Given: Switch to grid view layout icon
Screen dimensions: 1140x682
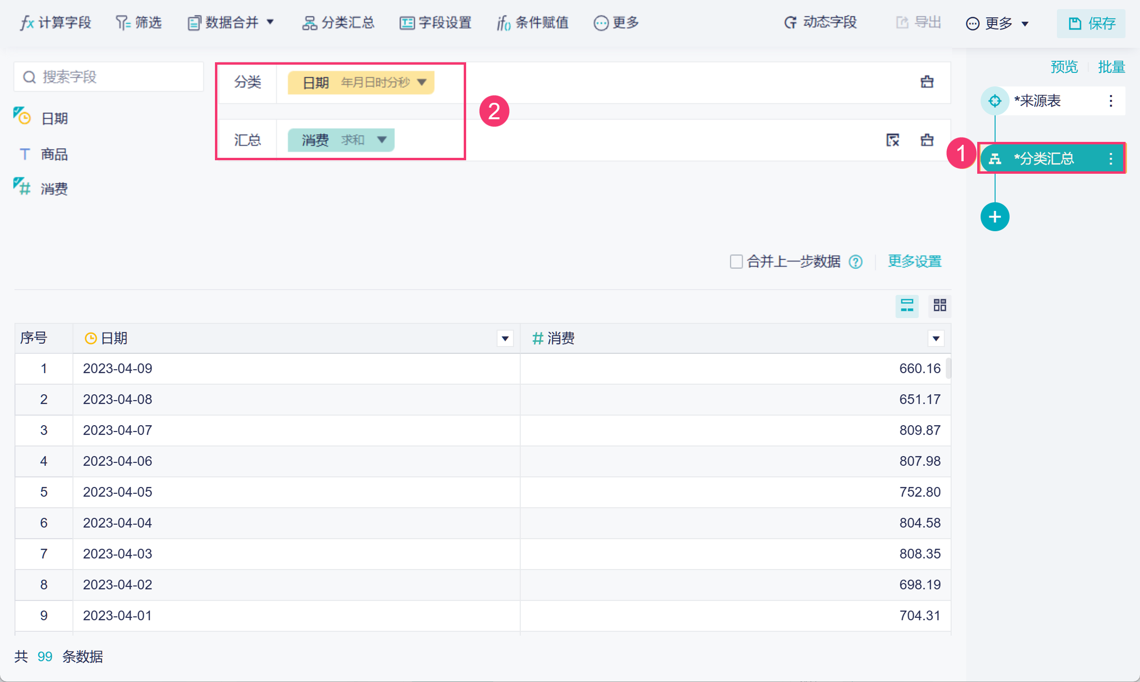Looking at the screenshot, I should (x=940, y=305).
